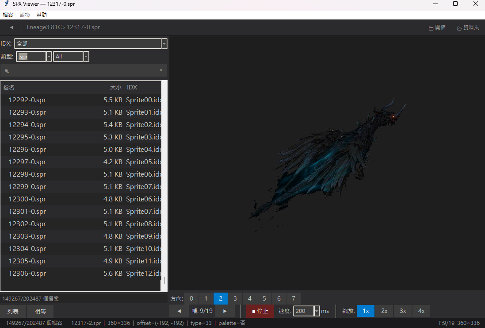Select direction 4
This screenshot has height=328, width=485.
pyautogui.click(x=250, y=299)
